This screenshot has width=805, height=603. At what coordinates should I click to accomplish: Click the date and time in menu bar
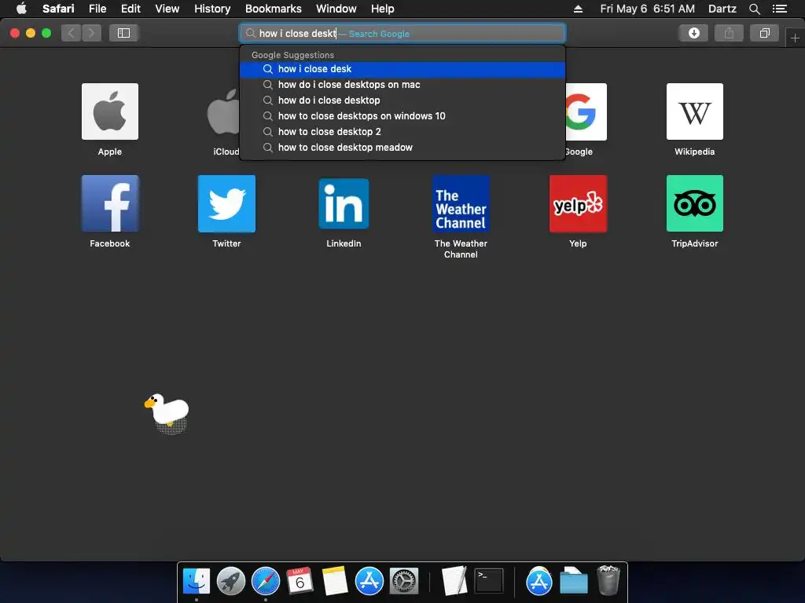(x=648, y=9)
